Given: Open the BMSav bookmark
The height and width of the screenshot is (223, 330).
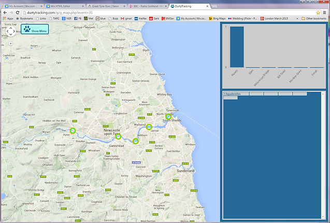Looking at the screenshot, I should [x=168, y=19].
